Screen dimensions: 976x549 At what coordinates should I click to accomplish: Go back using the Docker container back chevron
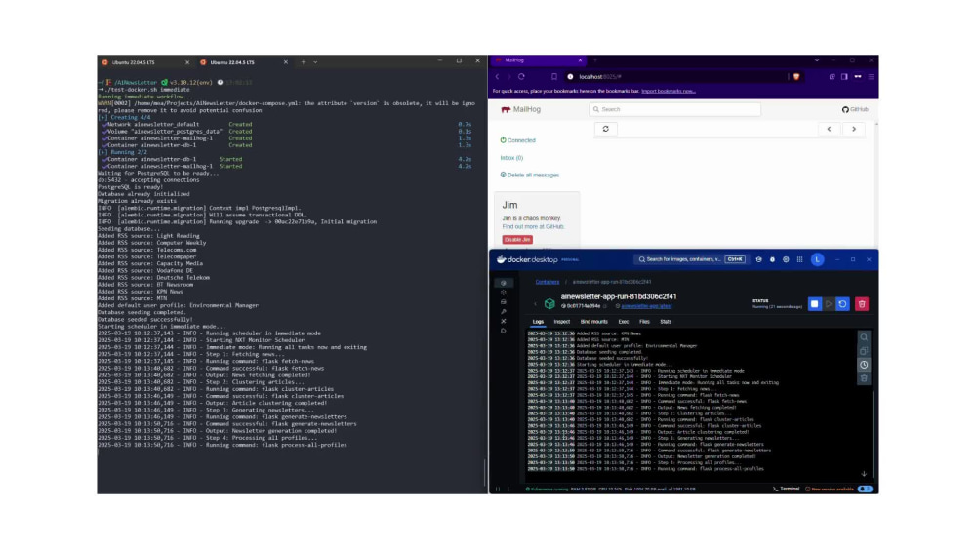(535, 304)
